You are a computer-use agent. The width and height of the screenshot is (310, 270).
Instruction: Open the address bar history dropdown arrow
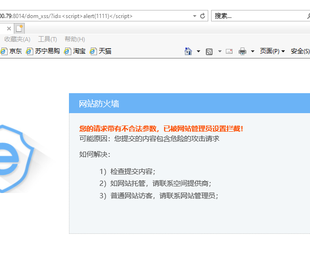[x=195, y=16]
